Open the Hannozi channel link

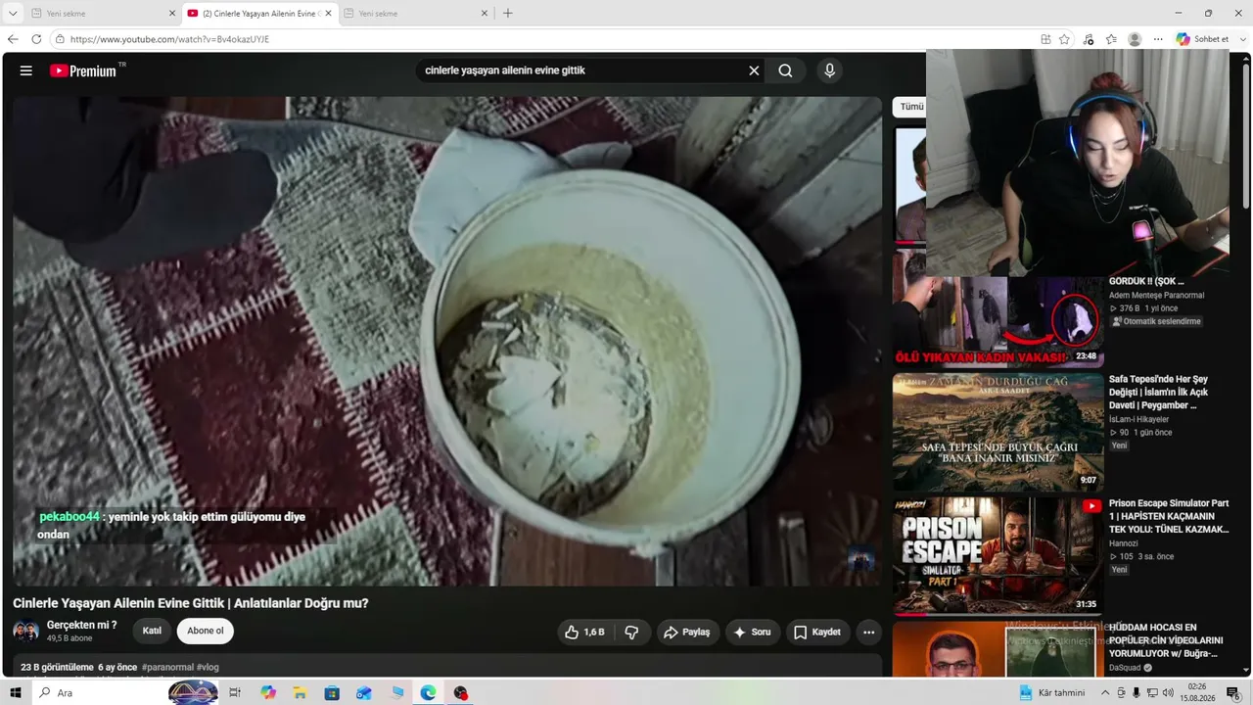pyautogui.click(x=1125, y=543)
